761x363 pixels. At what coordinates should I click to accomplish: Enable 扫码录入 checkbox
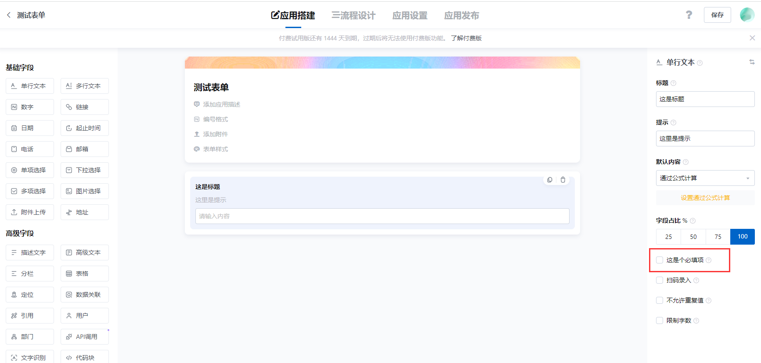pos(660,280)
